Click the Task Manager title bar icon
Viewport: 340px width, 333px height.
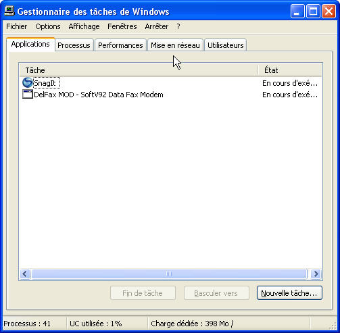click(9, 11)
